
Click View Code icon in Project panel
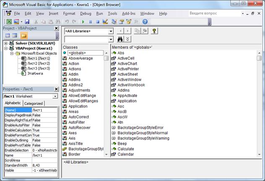[8, 36]
